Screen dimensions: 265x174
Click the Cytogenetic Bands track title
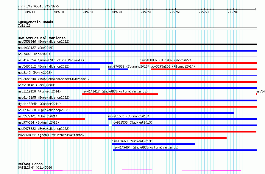(35, 22)
